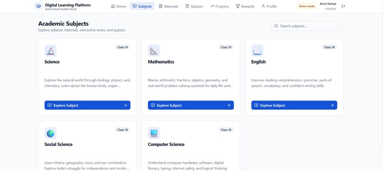Click the globe icon on Social Science card
Image resolution: width=383 pixels, height=171 pixels.
(x=50, y=133)
